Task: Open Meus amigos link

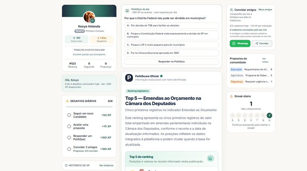Action: point(265,10)
